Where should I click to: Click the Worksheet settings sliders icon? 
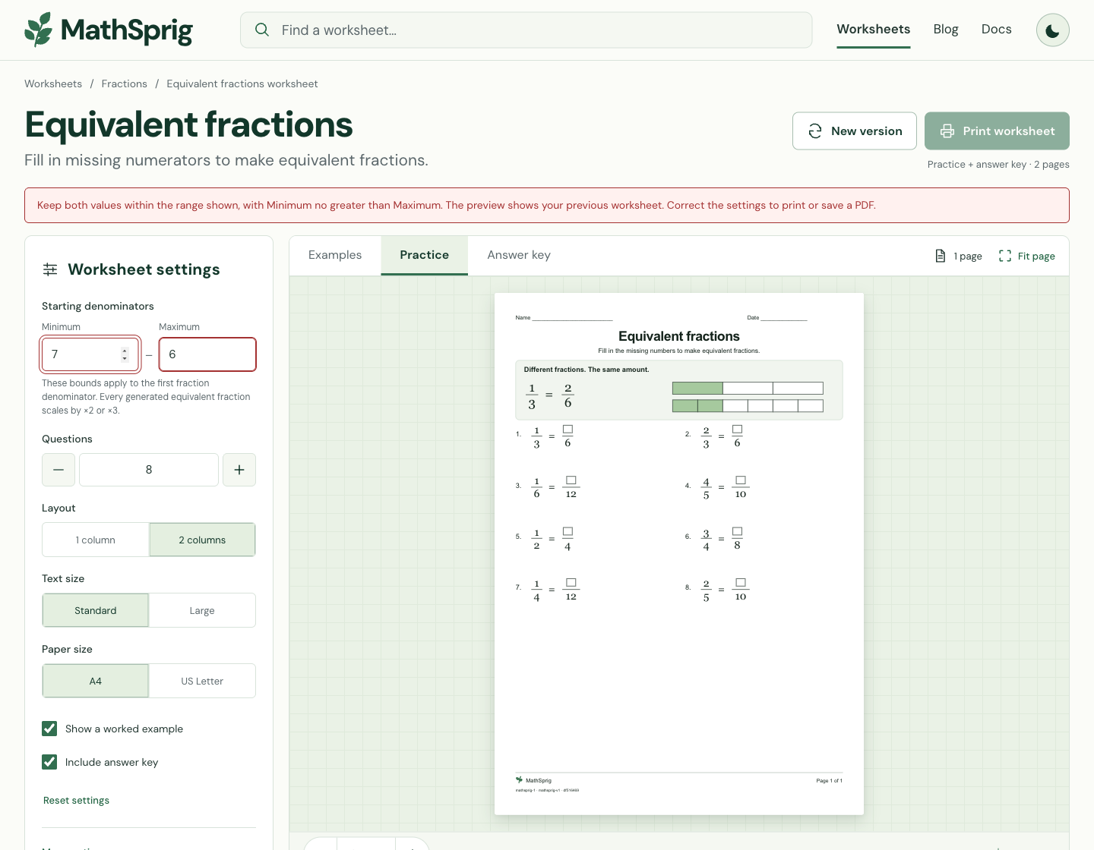(50, 269)
